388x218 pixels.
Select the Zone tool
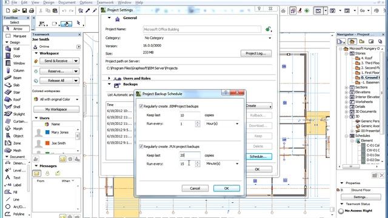pyautogui.click(x=16, y=143)
